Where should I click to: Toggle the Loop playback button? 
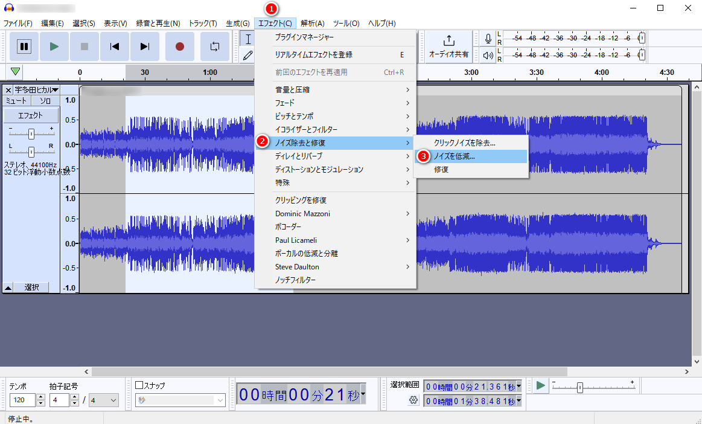click(x=215, y=47)
